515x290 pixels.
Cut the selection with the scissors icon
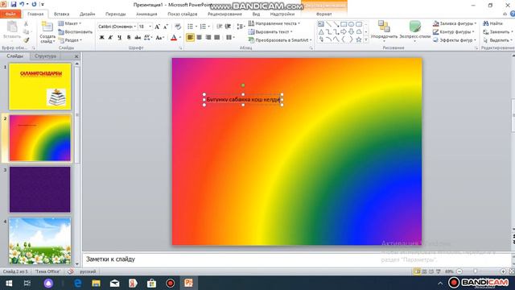(x=26, y=24)
